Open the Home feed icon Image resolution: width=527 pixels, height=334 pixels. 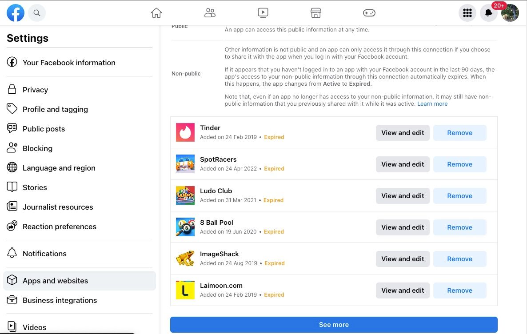156,13
